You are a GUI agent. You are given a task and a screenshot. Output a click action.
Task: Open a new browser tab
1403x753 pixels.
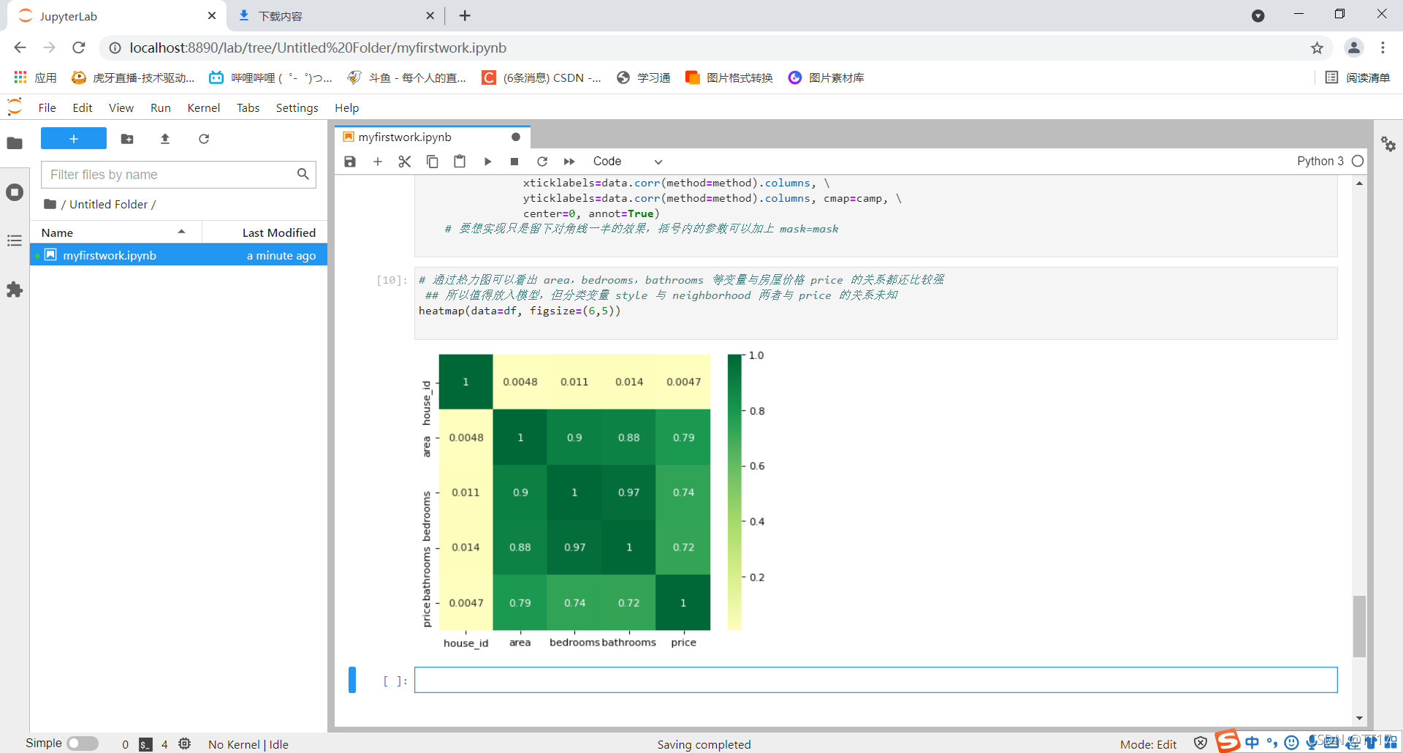click(x=465, y=15)
